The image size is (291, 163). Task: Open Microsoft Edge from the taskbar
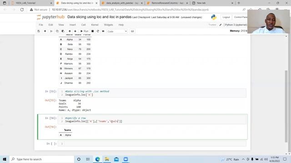pos(97,159)
